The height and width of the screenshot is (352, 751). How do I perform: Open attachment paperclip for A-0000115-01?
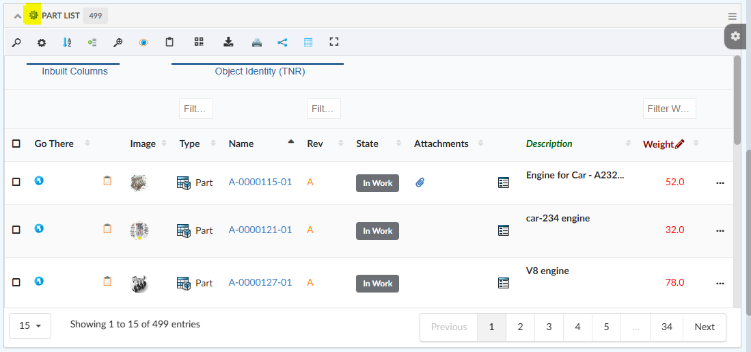point(420,182)
